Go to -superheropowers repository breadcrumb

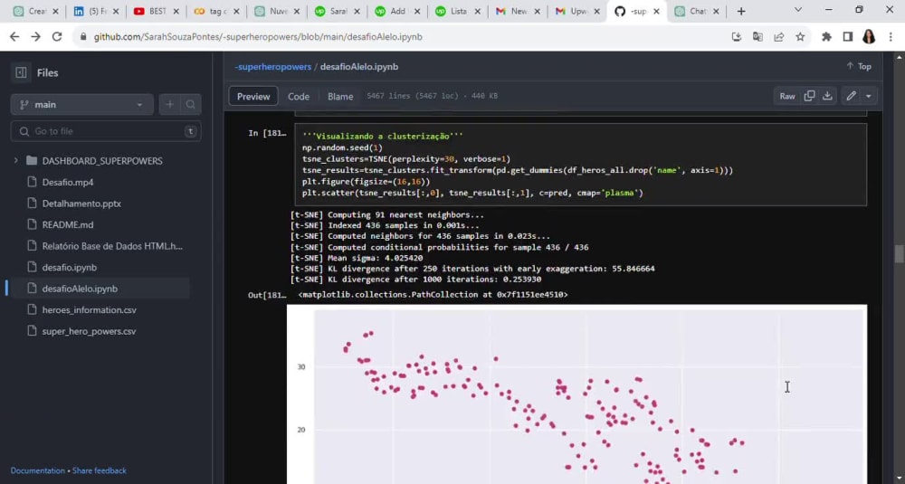click(272, 67)
